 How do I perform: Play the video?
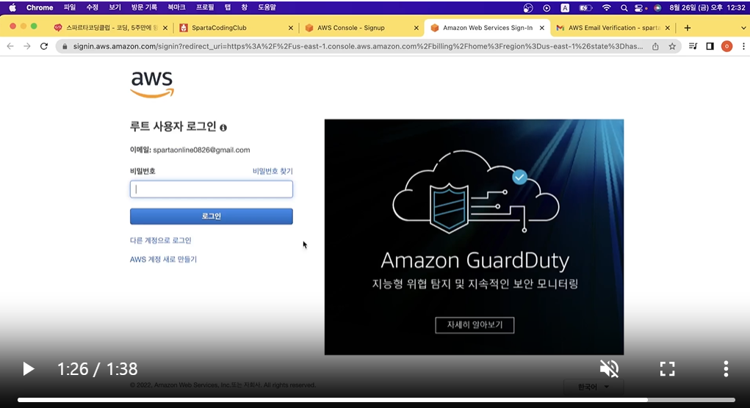point(28,369)
